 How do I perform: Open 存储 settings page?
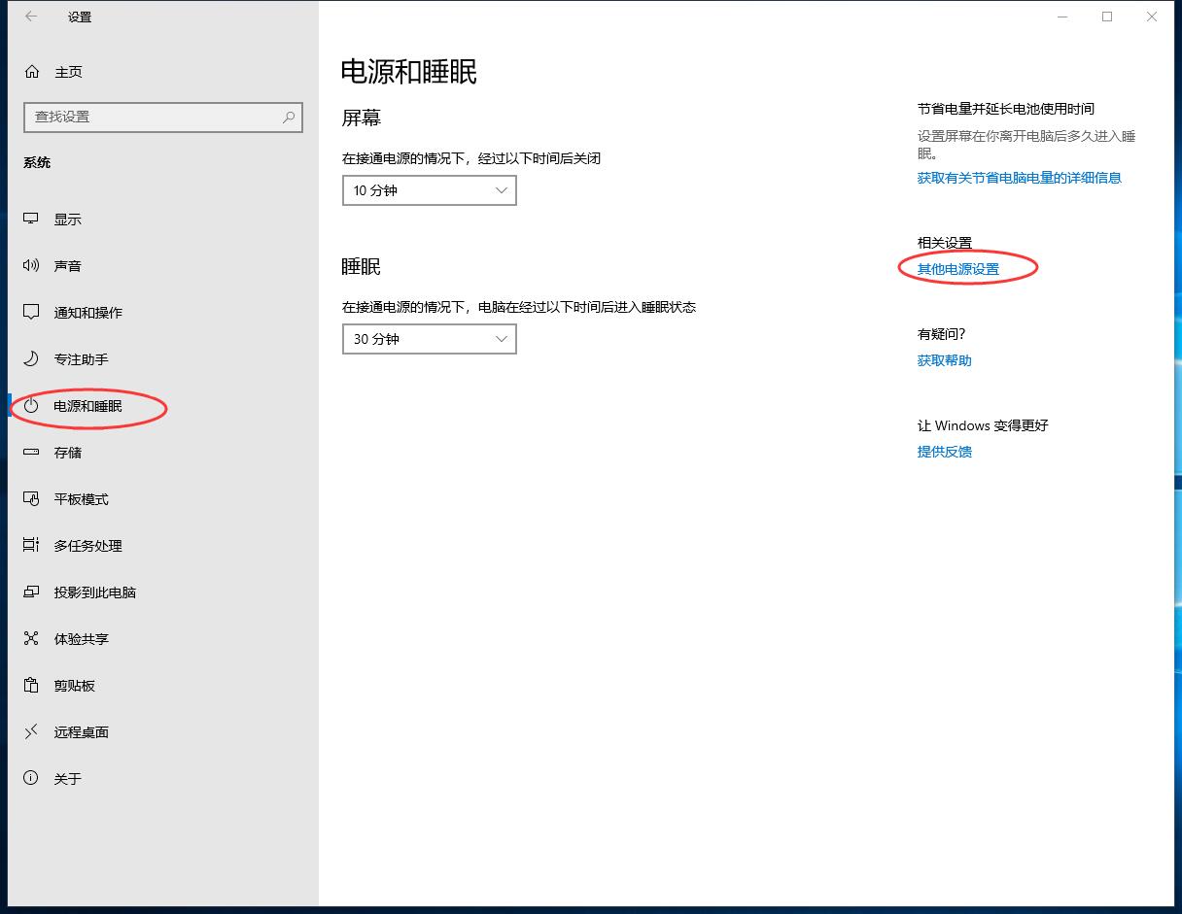(x=68, y=453)
